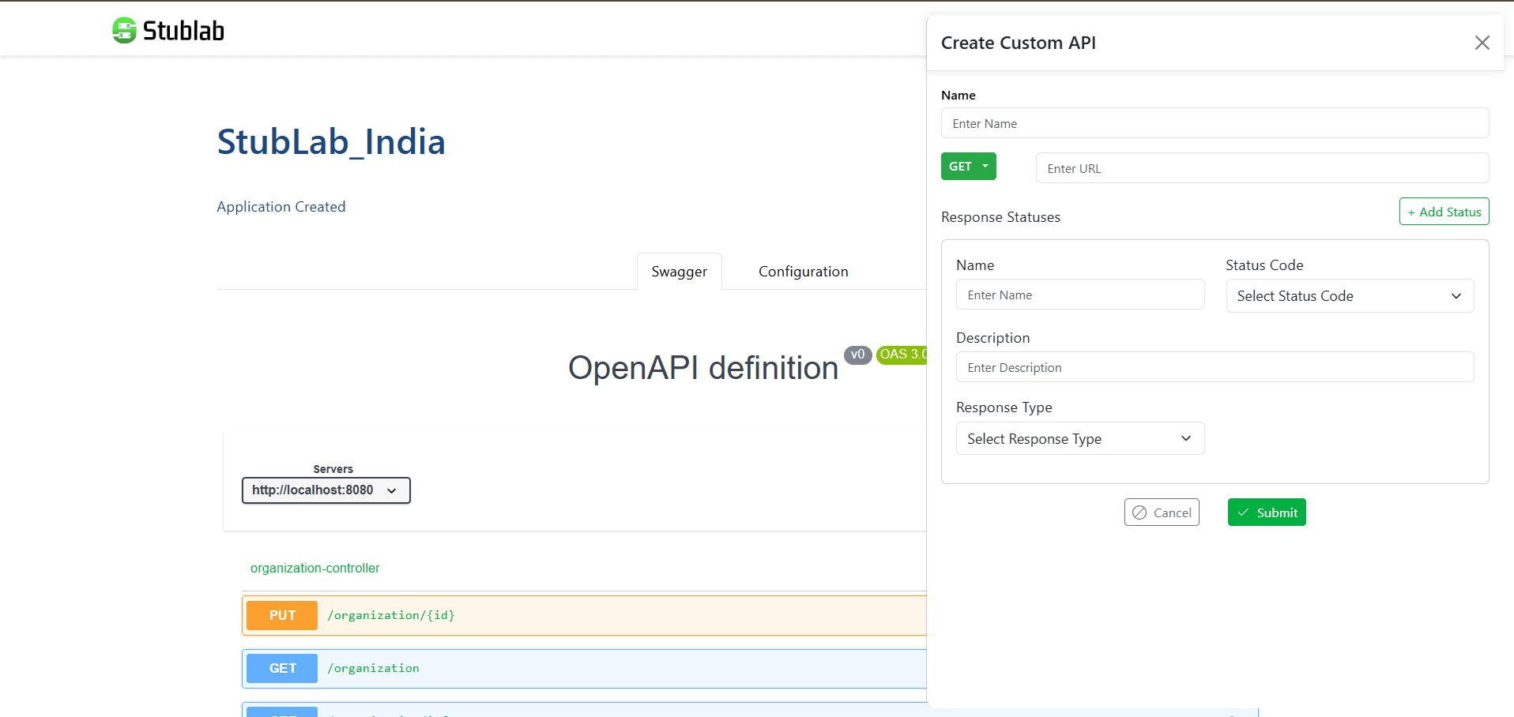
Task: Expand the PUT /organization/{id} endpoint
Action: pos(584,616)
